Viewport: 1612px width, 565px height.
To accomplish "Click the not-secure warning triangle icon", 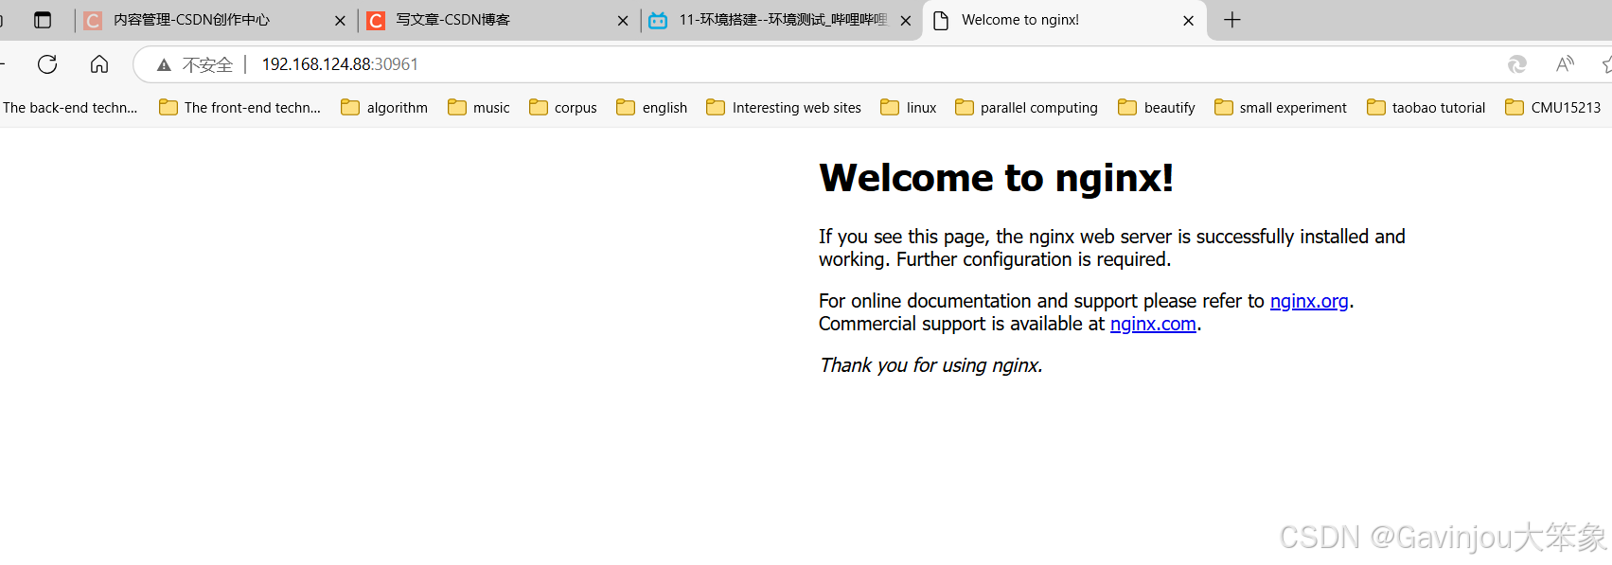I will [165, 64].
